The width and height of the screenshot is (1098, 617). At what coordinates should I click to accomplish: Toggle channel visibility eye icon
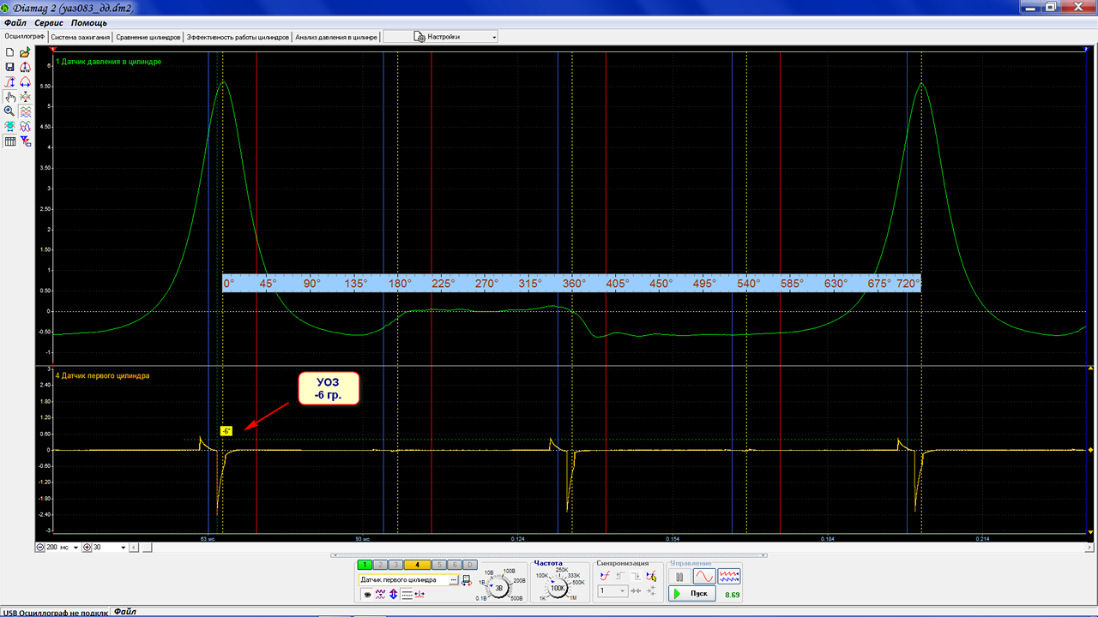pyautogui.click(x=367, y=595)
